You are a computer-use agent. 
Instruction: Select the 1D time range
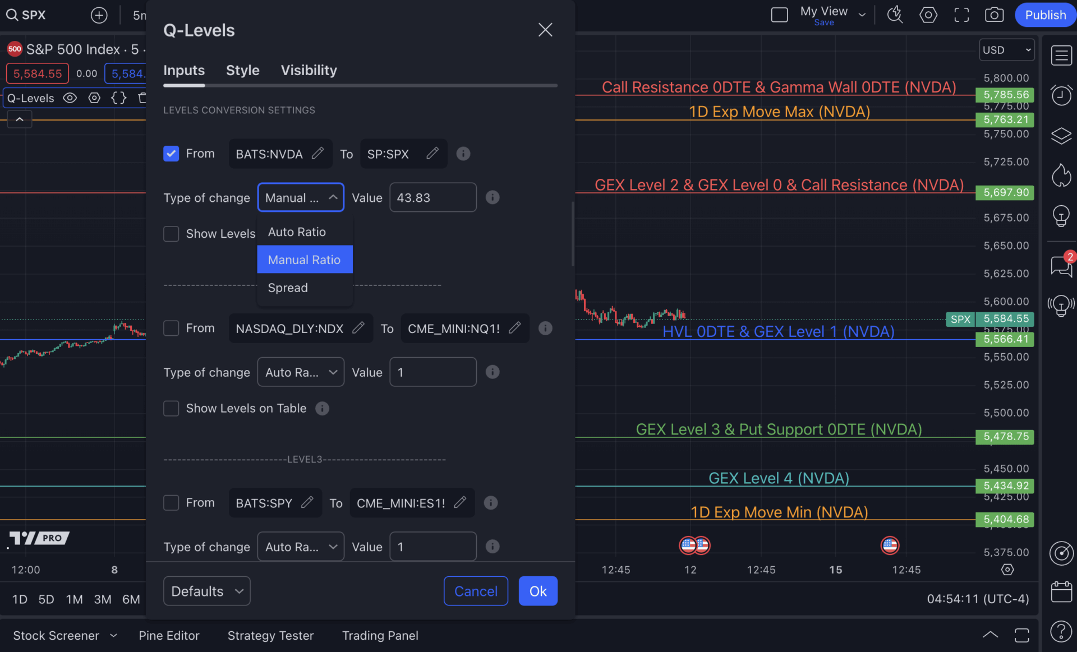[x=20, y=599]
